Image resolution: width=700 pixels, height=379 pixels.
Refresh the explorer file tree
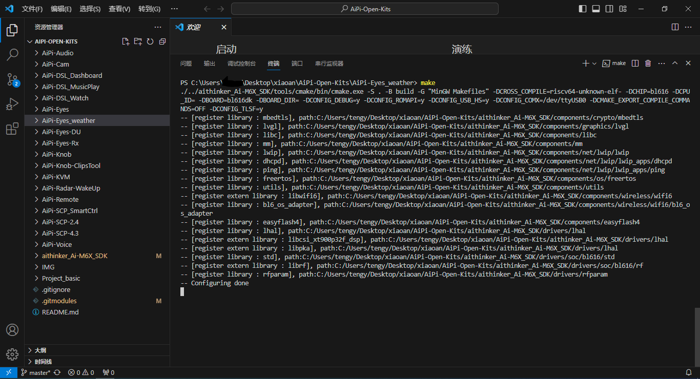(x=150, y=41)
